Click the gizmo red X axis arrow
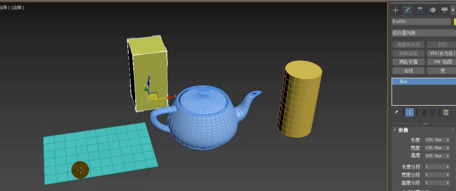Viewport: 456px width, 191px height. point(171,97)
